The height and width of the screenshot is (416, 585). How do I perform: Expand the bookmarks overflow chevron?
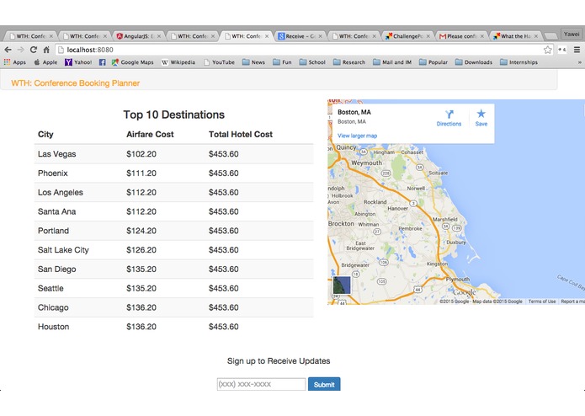(579, 62)
